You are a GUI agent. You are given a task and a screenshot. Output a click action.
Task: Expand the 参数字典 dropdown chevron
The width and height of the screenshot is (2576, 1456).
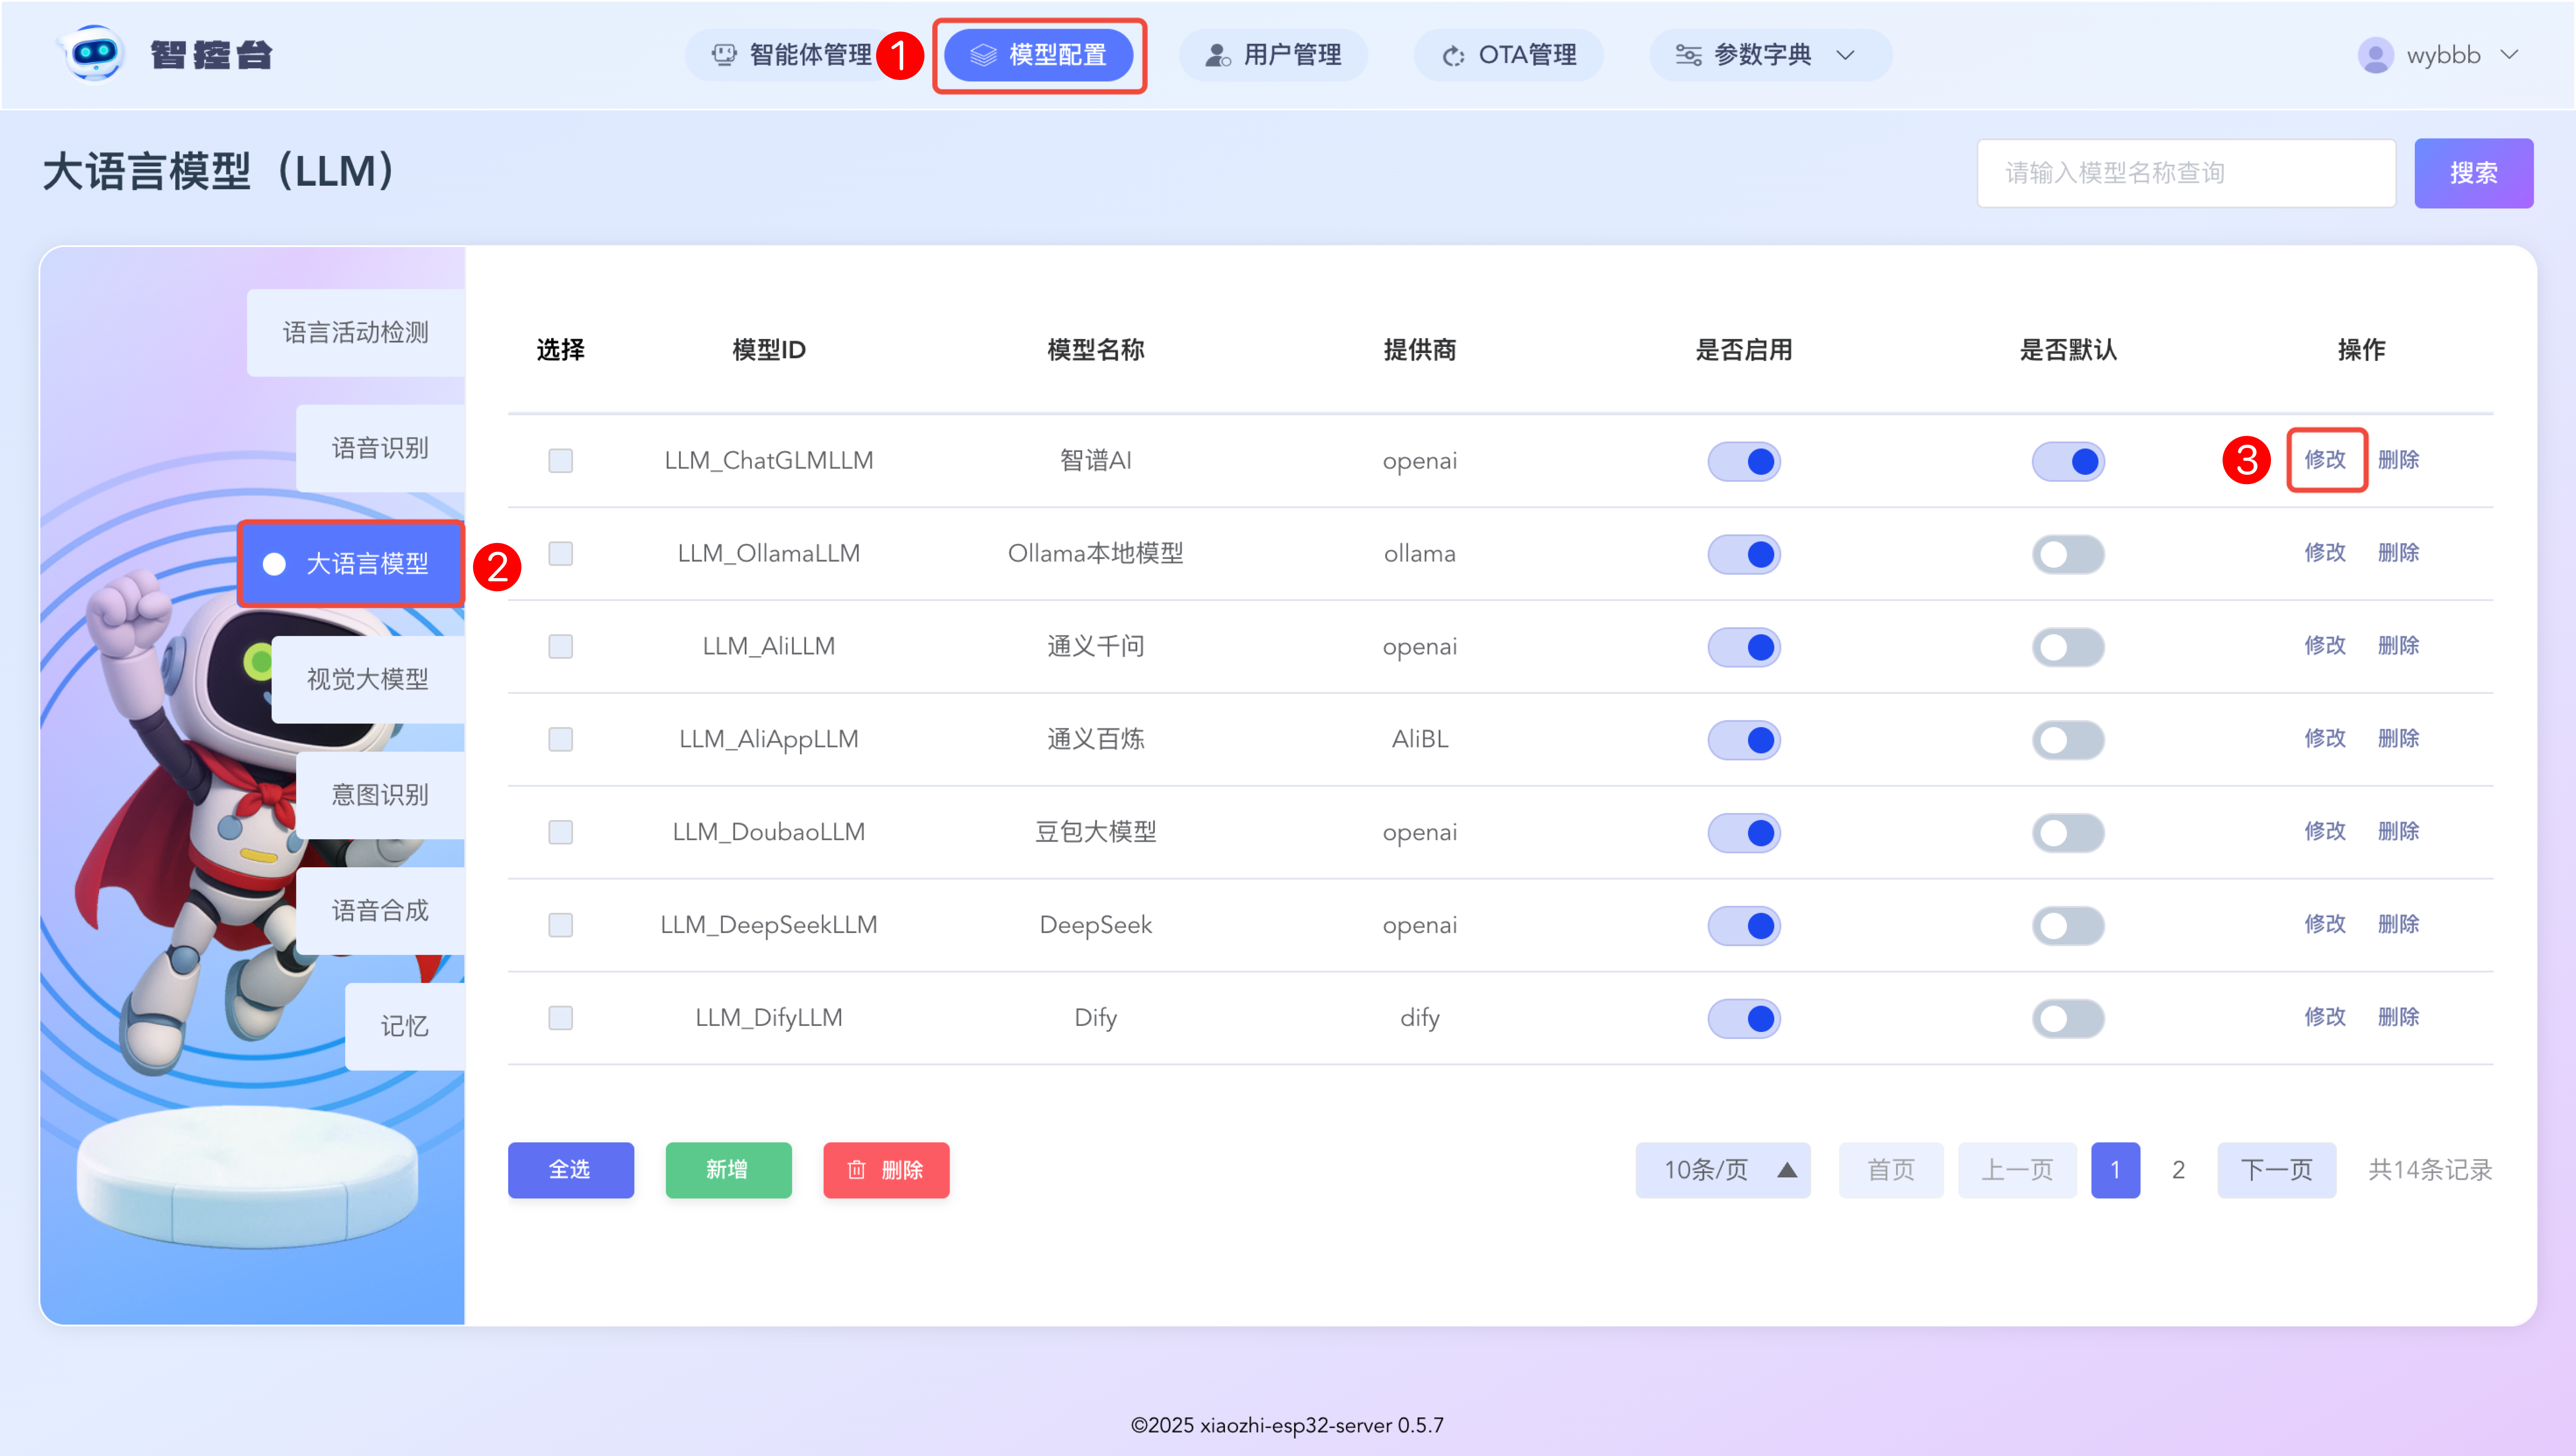pyautogui.click(x=1846, y=55)
